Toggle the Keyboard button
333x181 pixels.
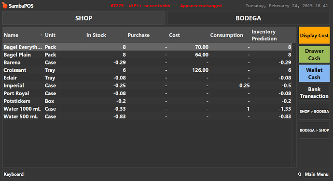point(14,174)
